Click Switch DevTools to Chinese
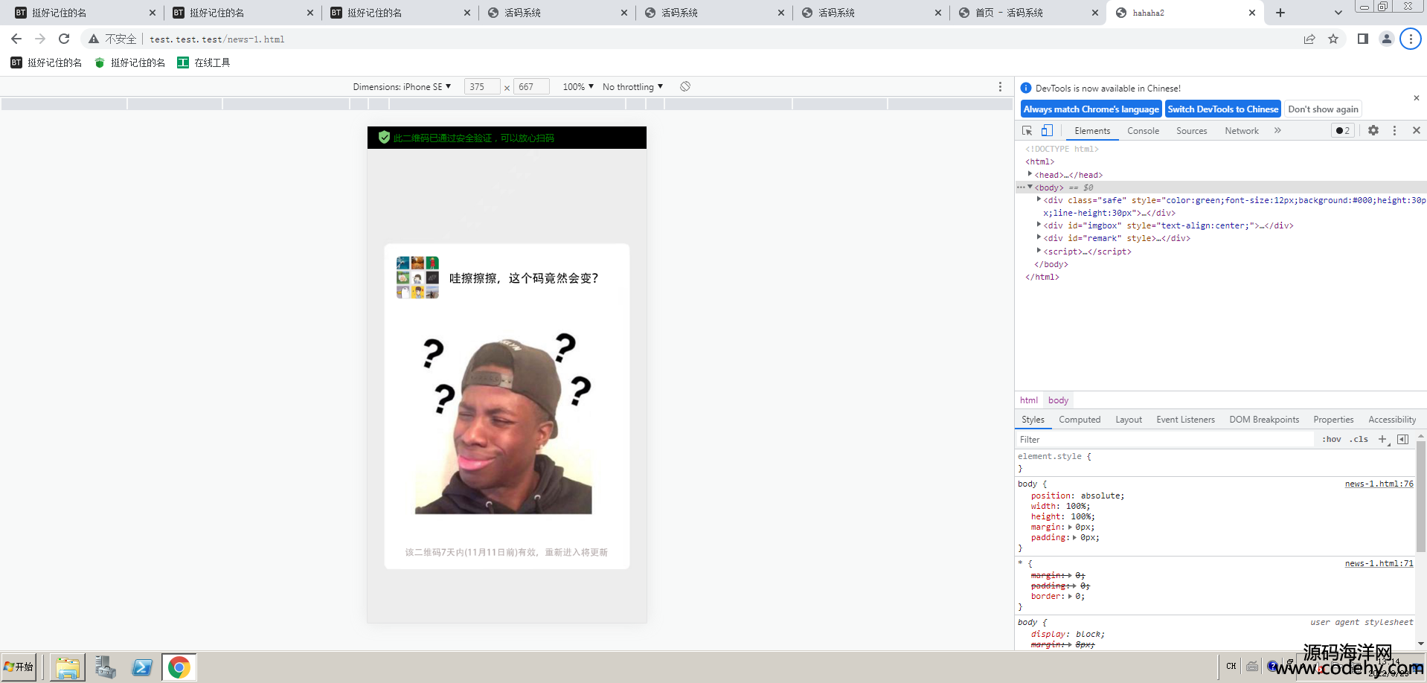The height and width of the screenshot is (683, 1427). (x=1222, y=109)
